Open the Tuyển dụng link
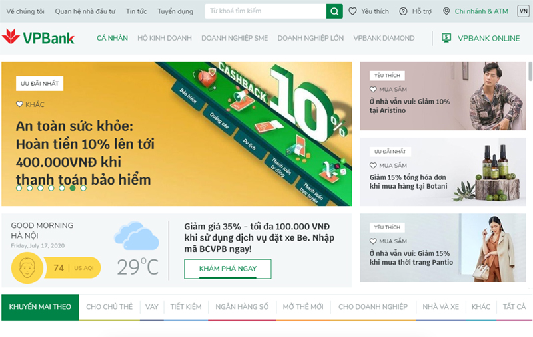Image resolution: width=533 pixels, height=337 pixels. [x=175, y=11]
